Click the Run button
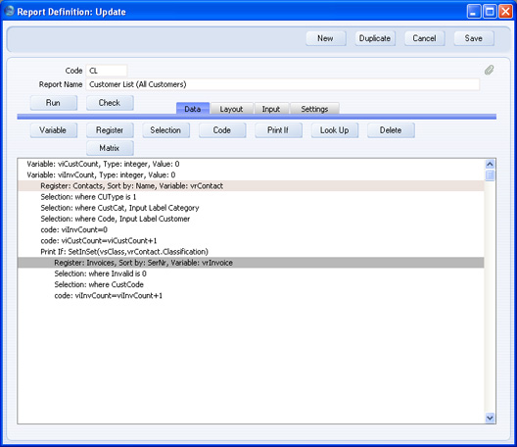 tap(54, 103)
